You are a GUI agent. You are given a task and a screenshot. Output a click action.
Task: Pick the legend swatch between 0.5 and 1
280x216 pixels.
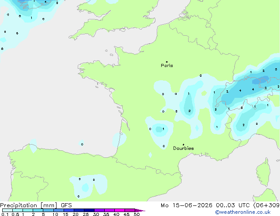click(18, 210)
